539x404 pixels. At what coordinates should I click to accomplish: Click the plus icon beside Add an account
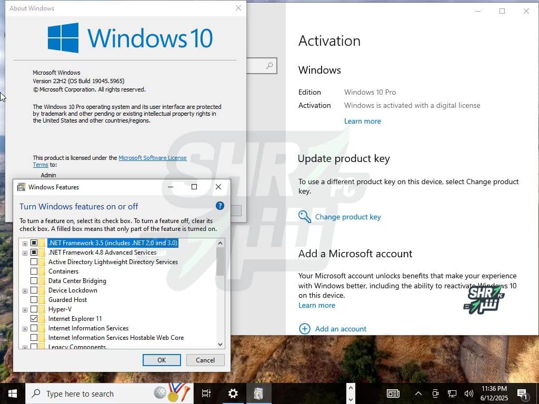tap(305, 329)
